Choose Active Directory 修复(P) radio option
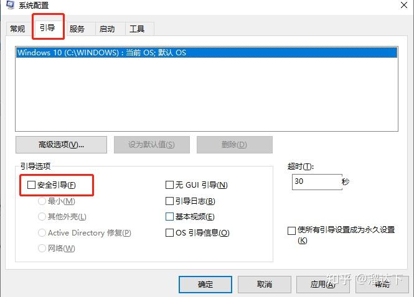This screenshot has height=297, width=414. click(x=42, y=233)
